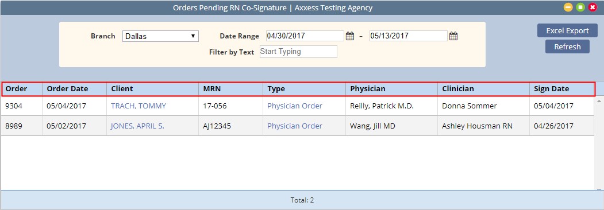Image resolution: width=604 pixels, height=210 pixels.
Task: Click the yellow minimize window icon
Action: click(x=568, y=7)
